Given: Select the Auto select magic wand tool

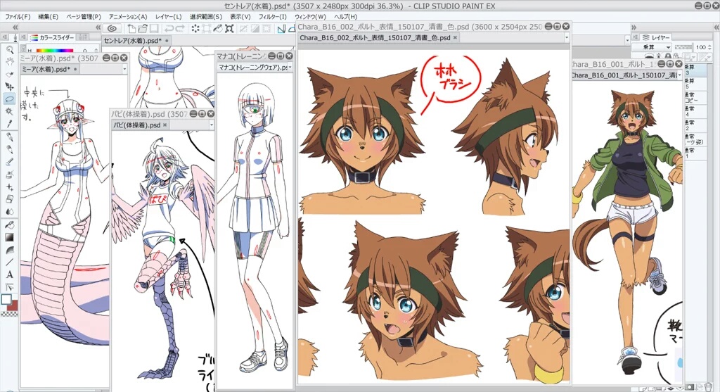Looking at the screenshot, I should coord(9,112).
